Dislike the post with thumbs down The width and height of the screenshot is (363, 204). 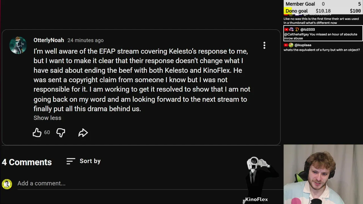tap(61, 133)
